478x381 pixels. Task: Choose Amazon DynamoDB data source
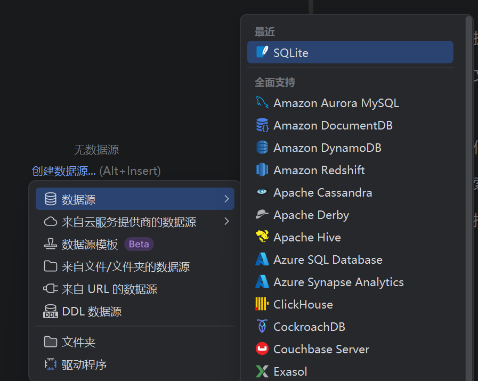click(x=350, y=148)
